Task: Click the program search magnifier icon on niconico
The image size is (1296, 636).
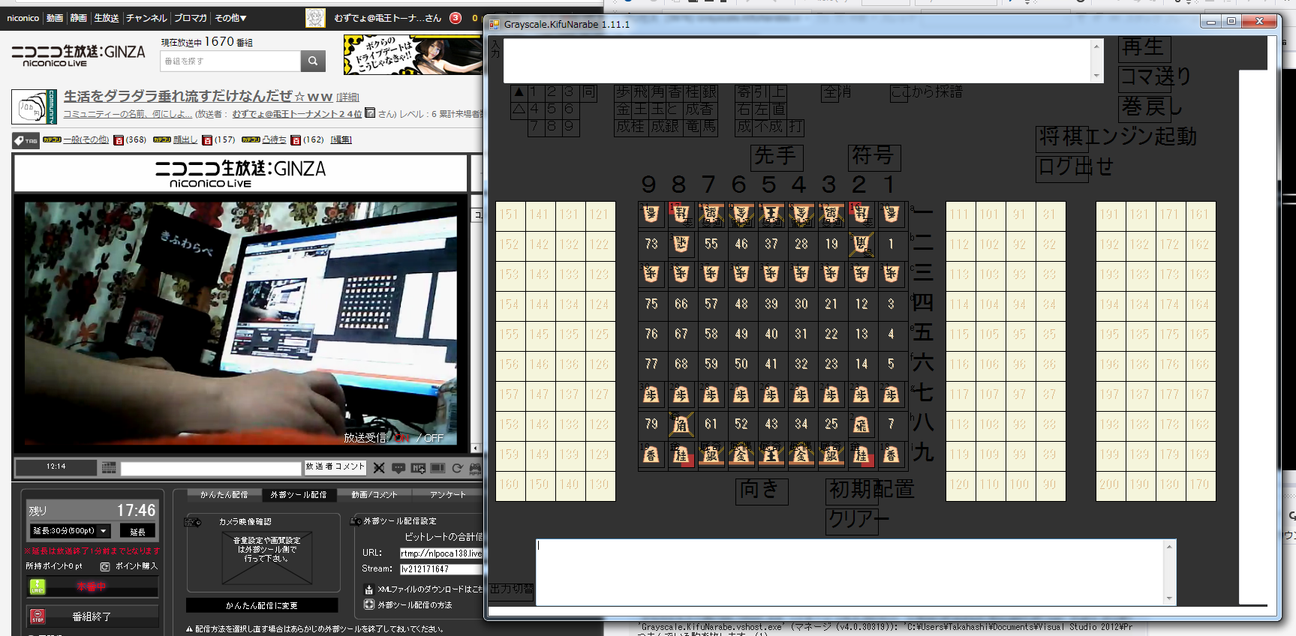Action: tap(313, 61)
